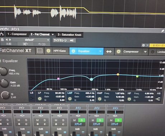
Task: Open the gear settings icon in the plugin header
Action: [143, 45]
